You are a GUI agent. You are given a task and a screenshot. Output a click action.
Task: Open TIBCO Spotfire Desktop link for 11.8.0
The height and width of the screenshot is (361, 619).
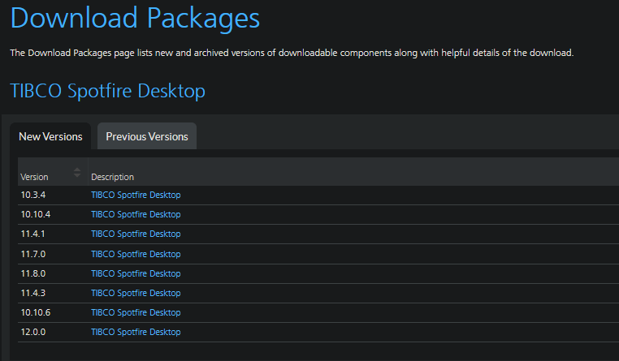pos(136,273)
